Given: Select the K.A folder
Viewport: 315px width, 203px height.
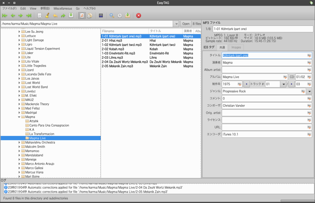Looking at the screenshot, I should (x=32, y=130).
